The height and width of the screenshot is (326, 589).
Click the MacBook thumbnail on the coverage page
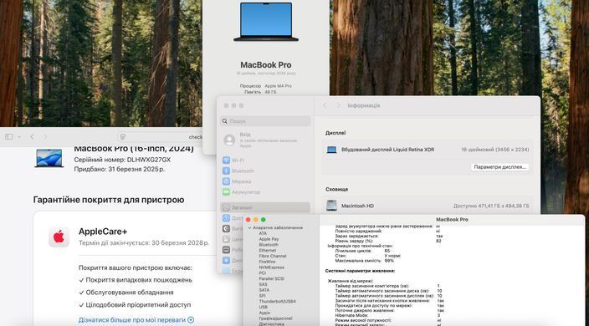point(49,158)
